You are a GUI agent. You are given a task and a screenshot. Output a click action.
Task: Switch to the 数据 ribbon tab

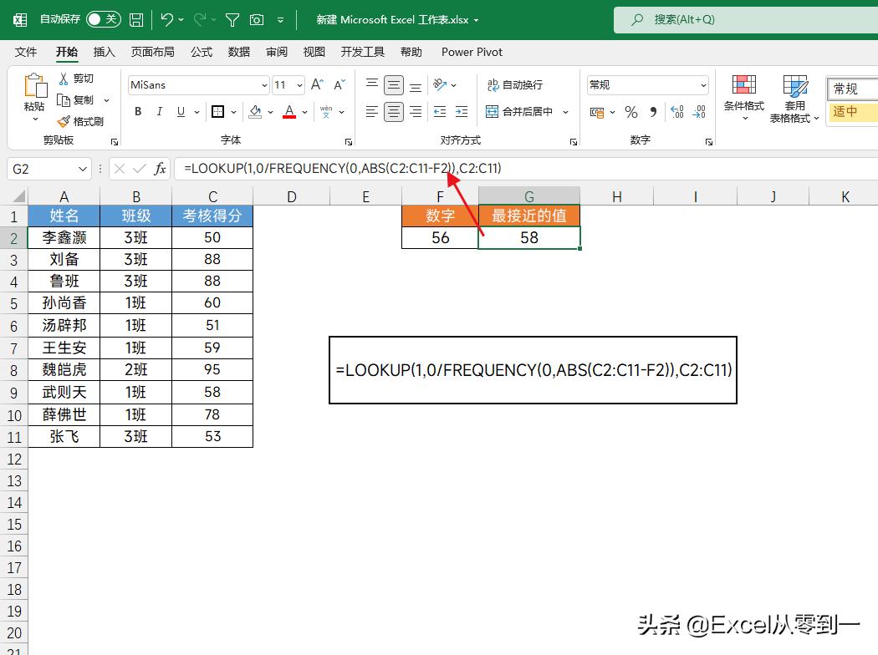[x=238, y=52]
